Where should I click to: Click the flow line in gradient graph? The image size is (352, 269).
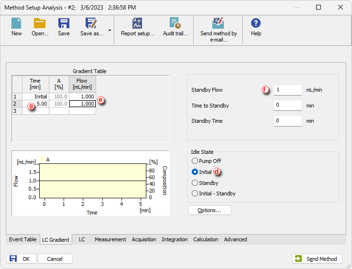93,181
